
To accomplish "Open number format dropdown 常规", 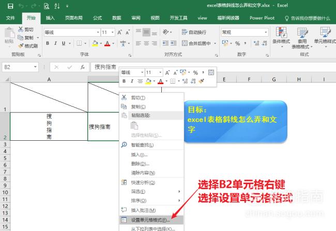I will pos(266,32).
